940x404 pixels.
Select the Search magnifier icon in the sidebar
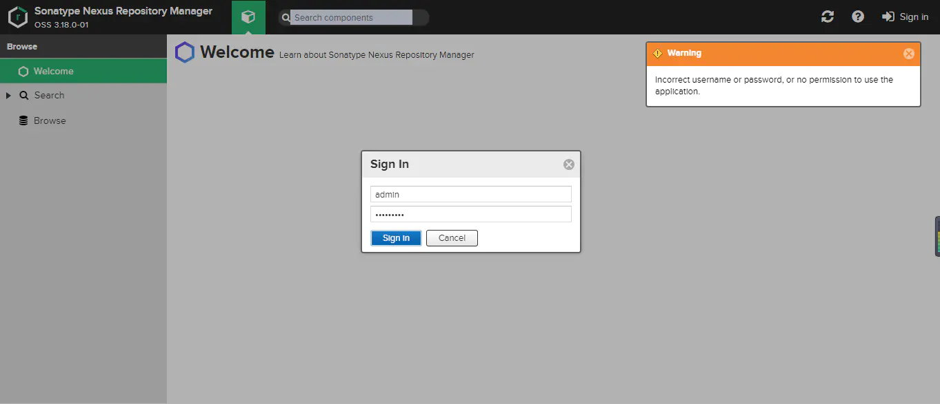tap(24, 95)
